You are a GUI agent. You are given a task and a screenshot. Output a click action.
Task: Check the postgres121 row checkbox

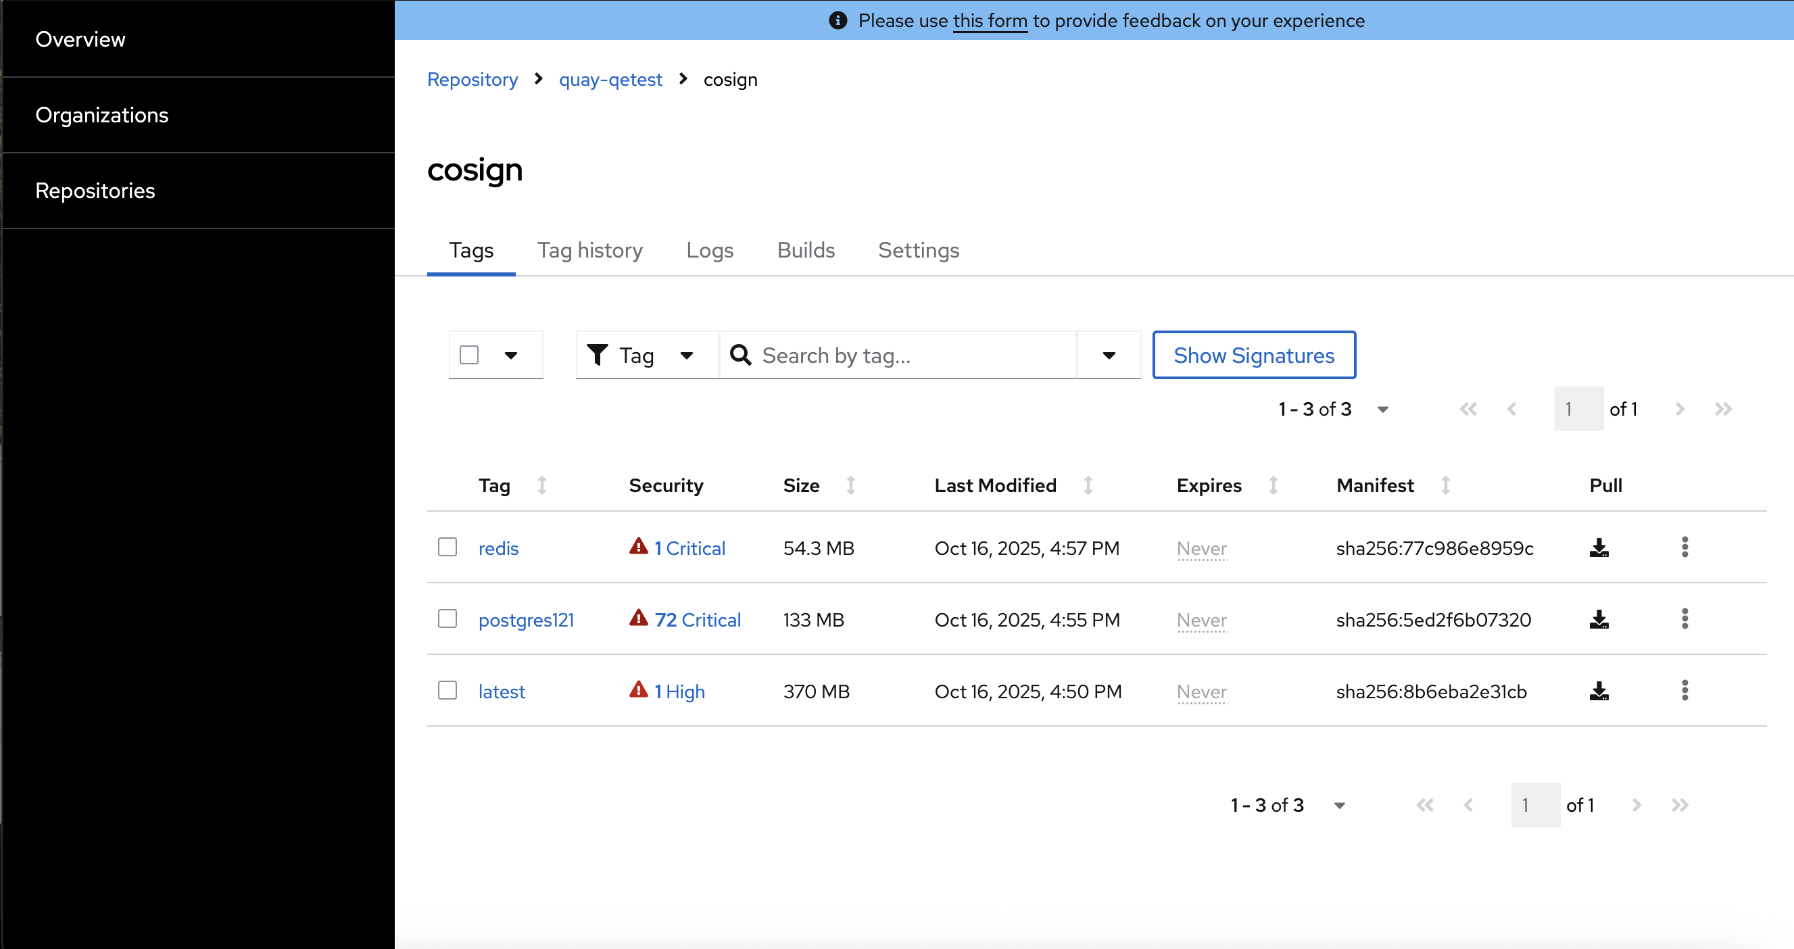click(447, 619)
